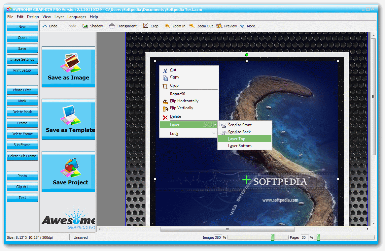Image resolution: width=385 pixels, height=251 pixels.
Task: Select Lock in the context menu
Action: [x=189, y=134]
